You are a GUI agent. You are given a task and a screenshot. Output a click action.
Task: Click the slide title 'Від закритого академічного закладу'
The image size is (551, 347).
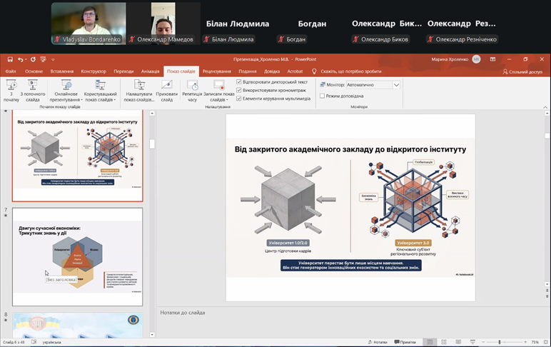click(350, 149)
